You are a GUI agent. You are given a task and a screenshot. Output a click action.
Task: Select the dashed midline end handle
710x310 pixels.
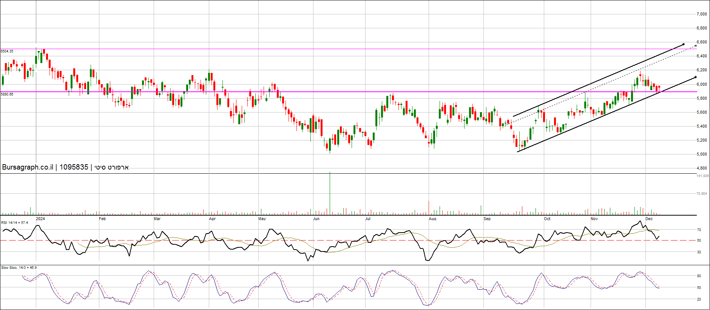pos(696,46)
